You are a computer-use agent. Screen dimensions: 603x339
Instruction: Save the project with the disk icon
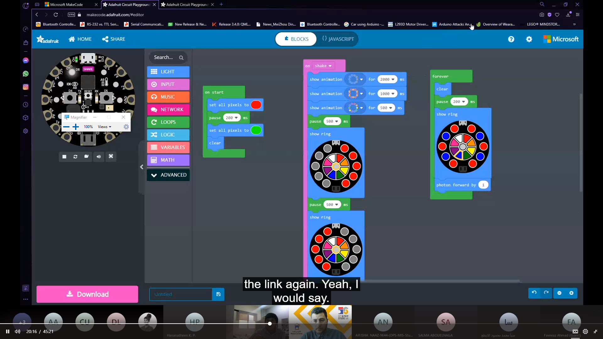(x=218, y=294)
